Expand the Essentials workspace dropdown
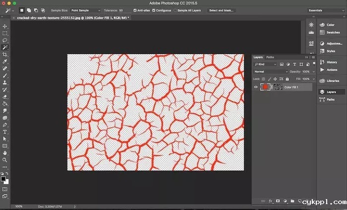Image resolution: width=347 pixels, height=210 pixels. [325, 10]
